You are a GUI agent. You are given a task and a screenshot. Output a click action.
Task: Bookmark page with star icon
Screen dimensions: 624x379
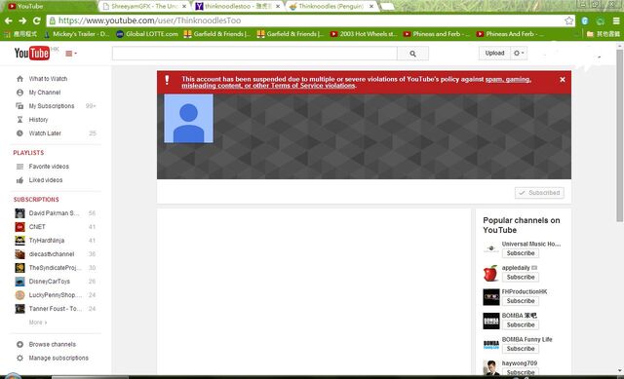click(569, 20)
